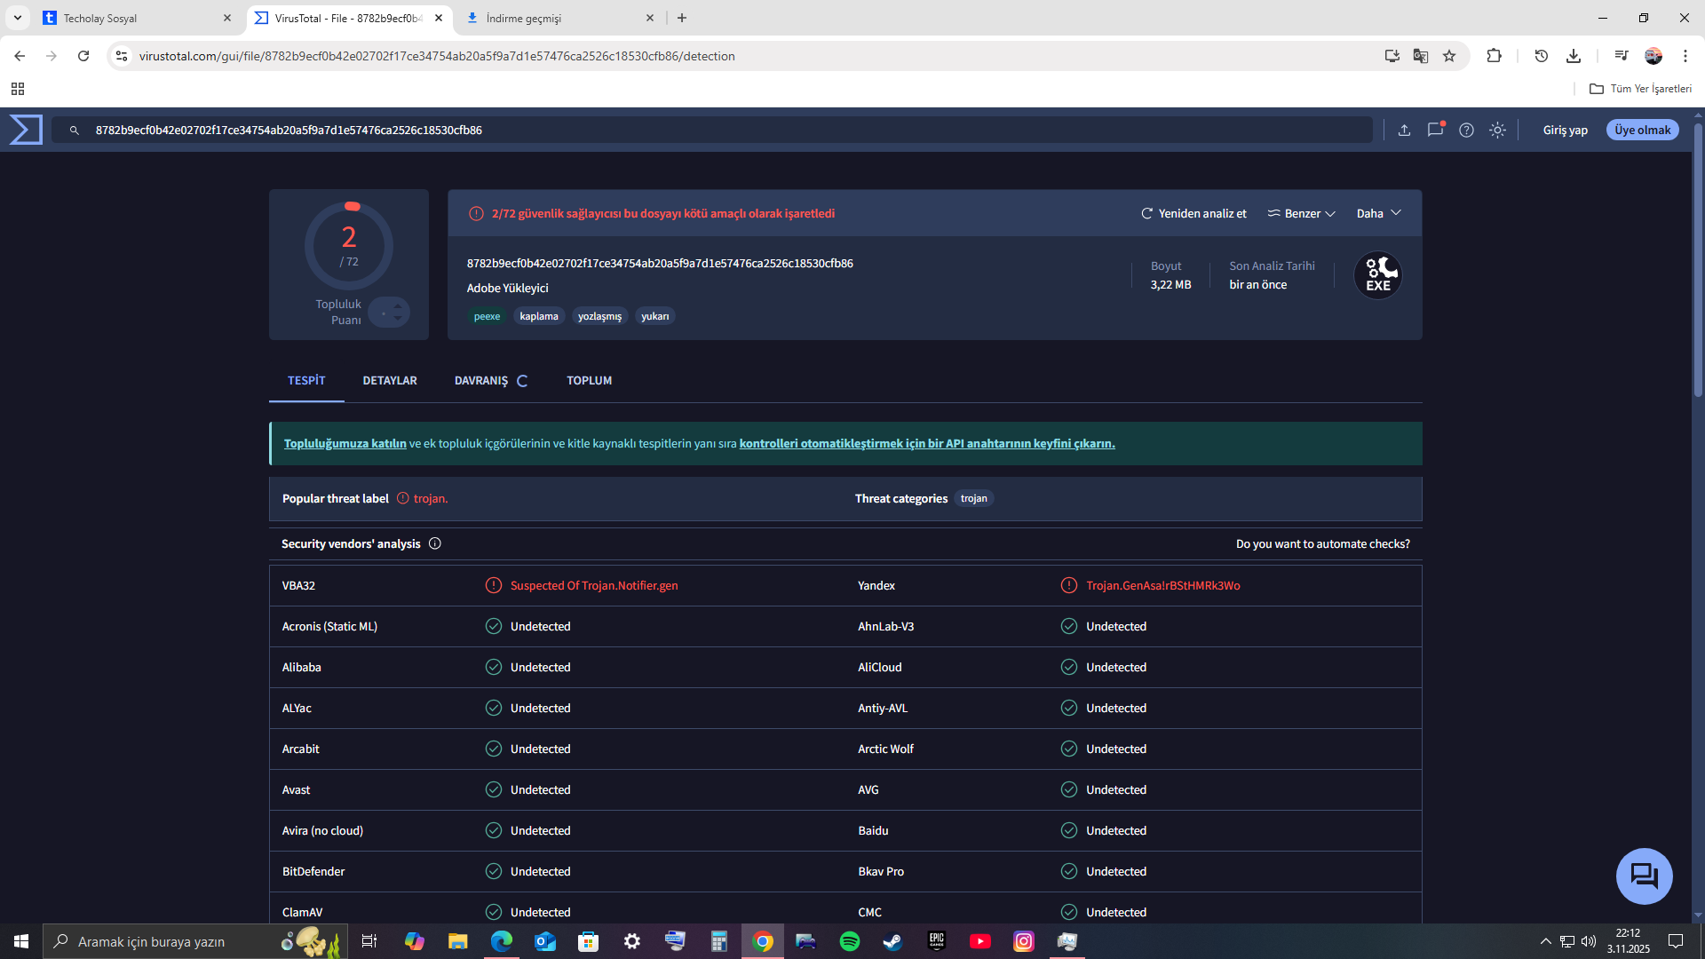Image resolution: width=1705 pixels, height=959 pixels.
Task: Switch to the DETAYLAR tab
Action: coord(390,380)
